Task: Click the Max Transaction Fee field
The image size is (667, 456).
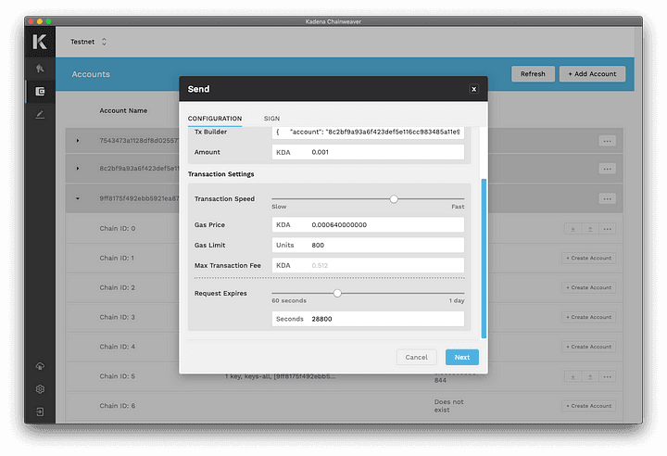Action: (368, 266)
